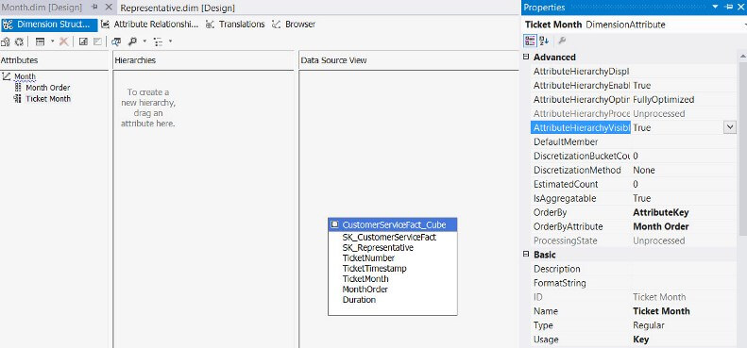Select the AttributeHierarchyOptimizedState property
Screen dimensions: 747x348
(634, 100)
